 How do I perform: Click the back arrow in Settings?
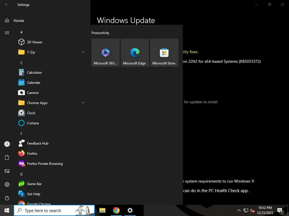tap(7, 4)
